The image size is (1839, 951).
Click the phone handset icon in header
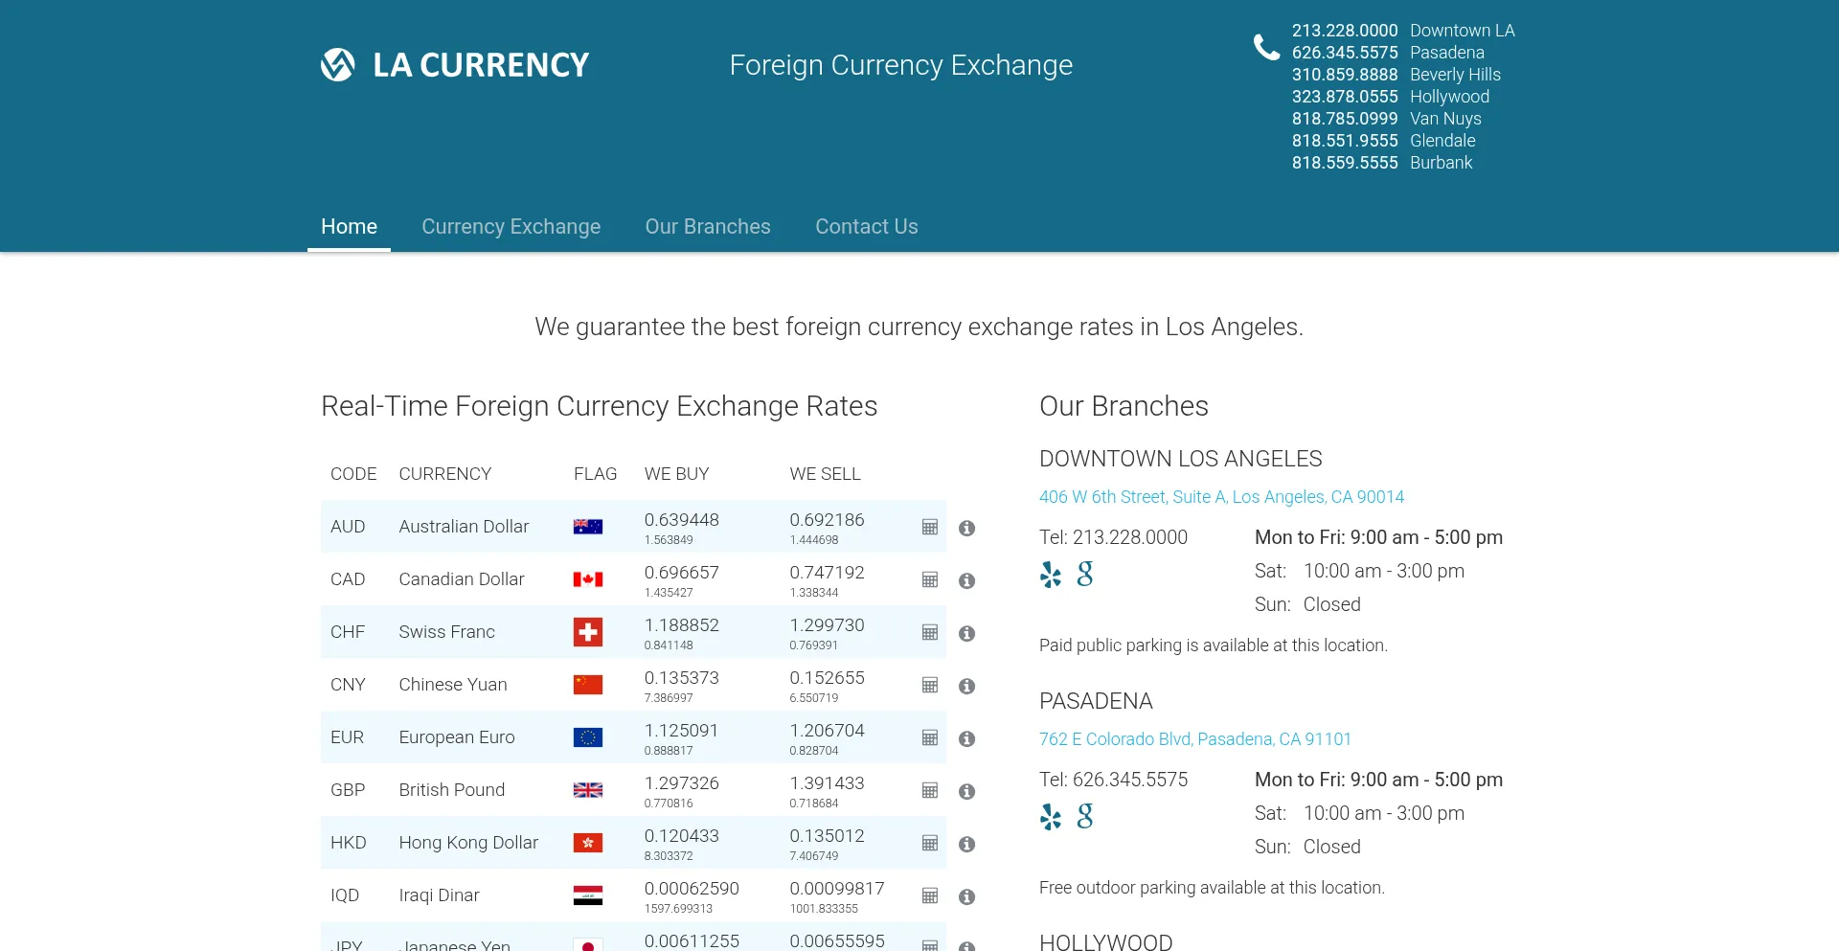coord(1265,45)
